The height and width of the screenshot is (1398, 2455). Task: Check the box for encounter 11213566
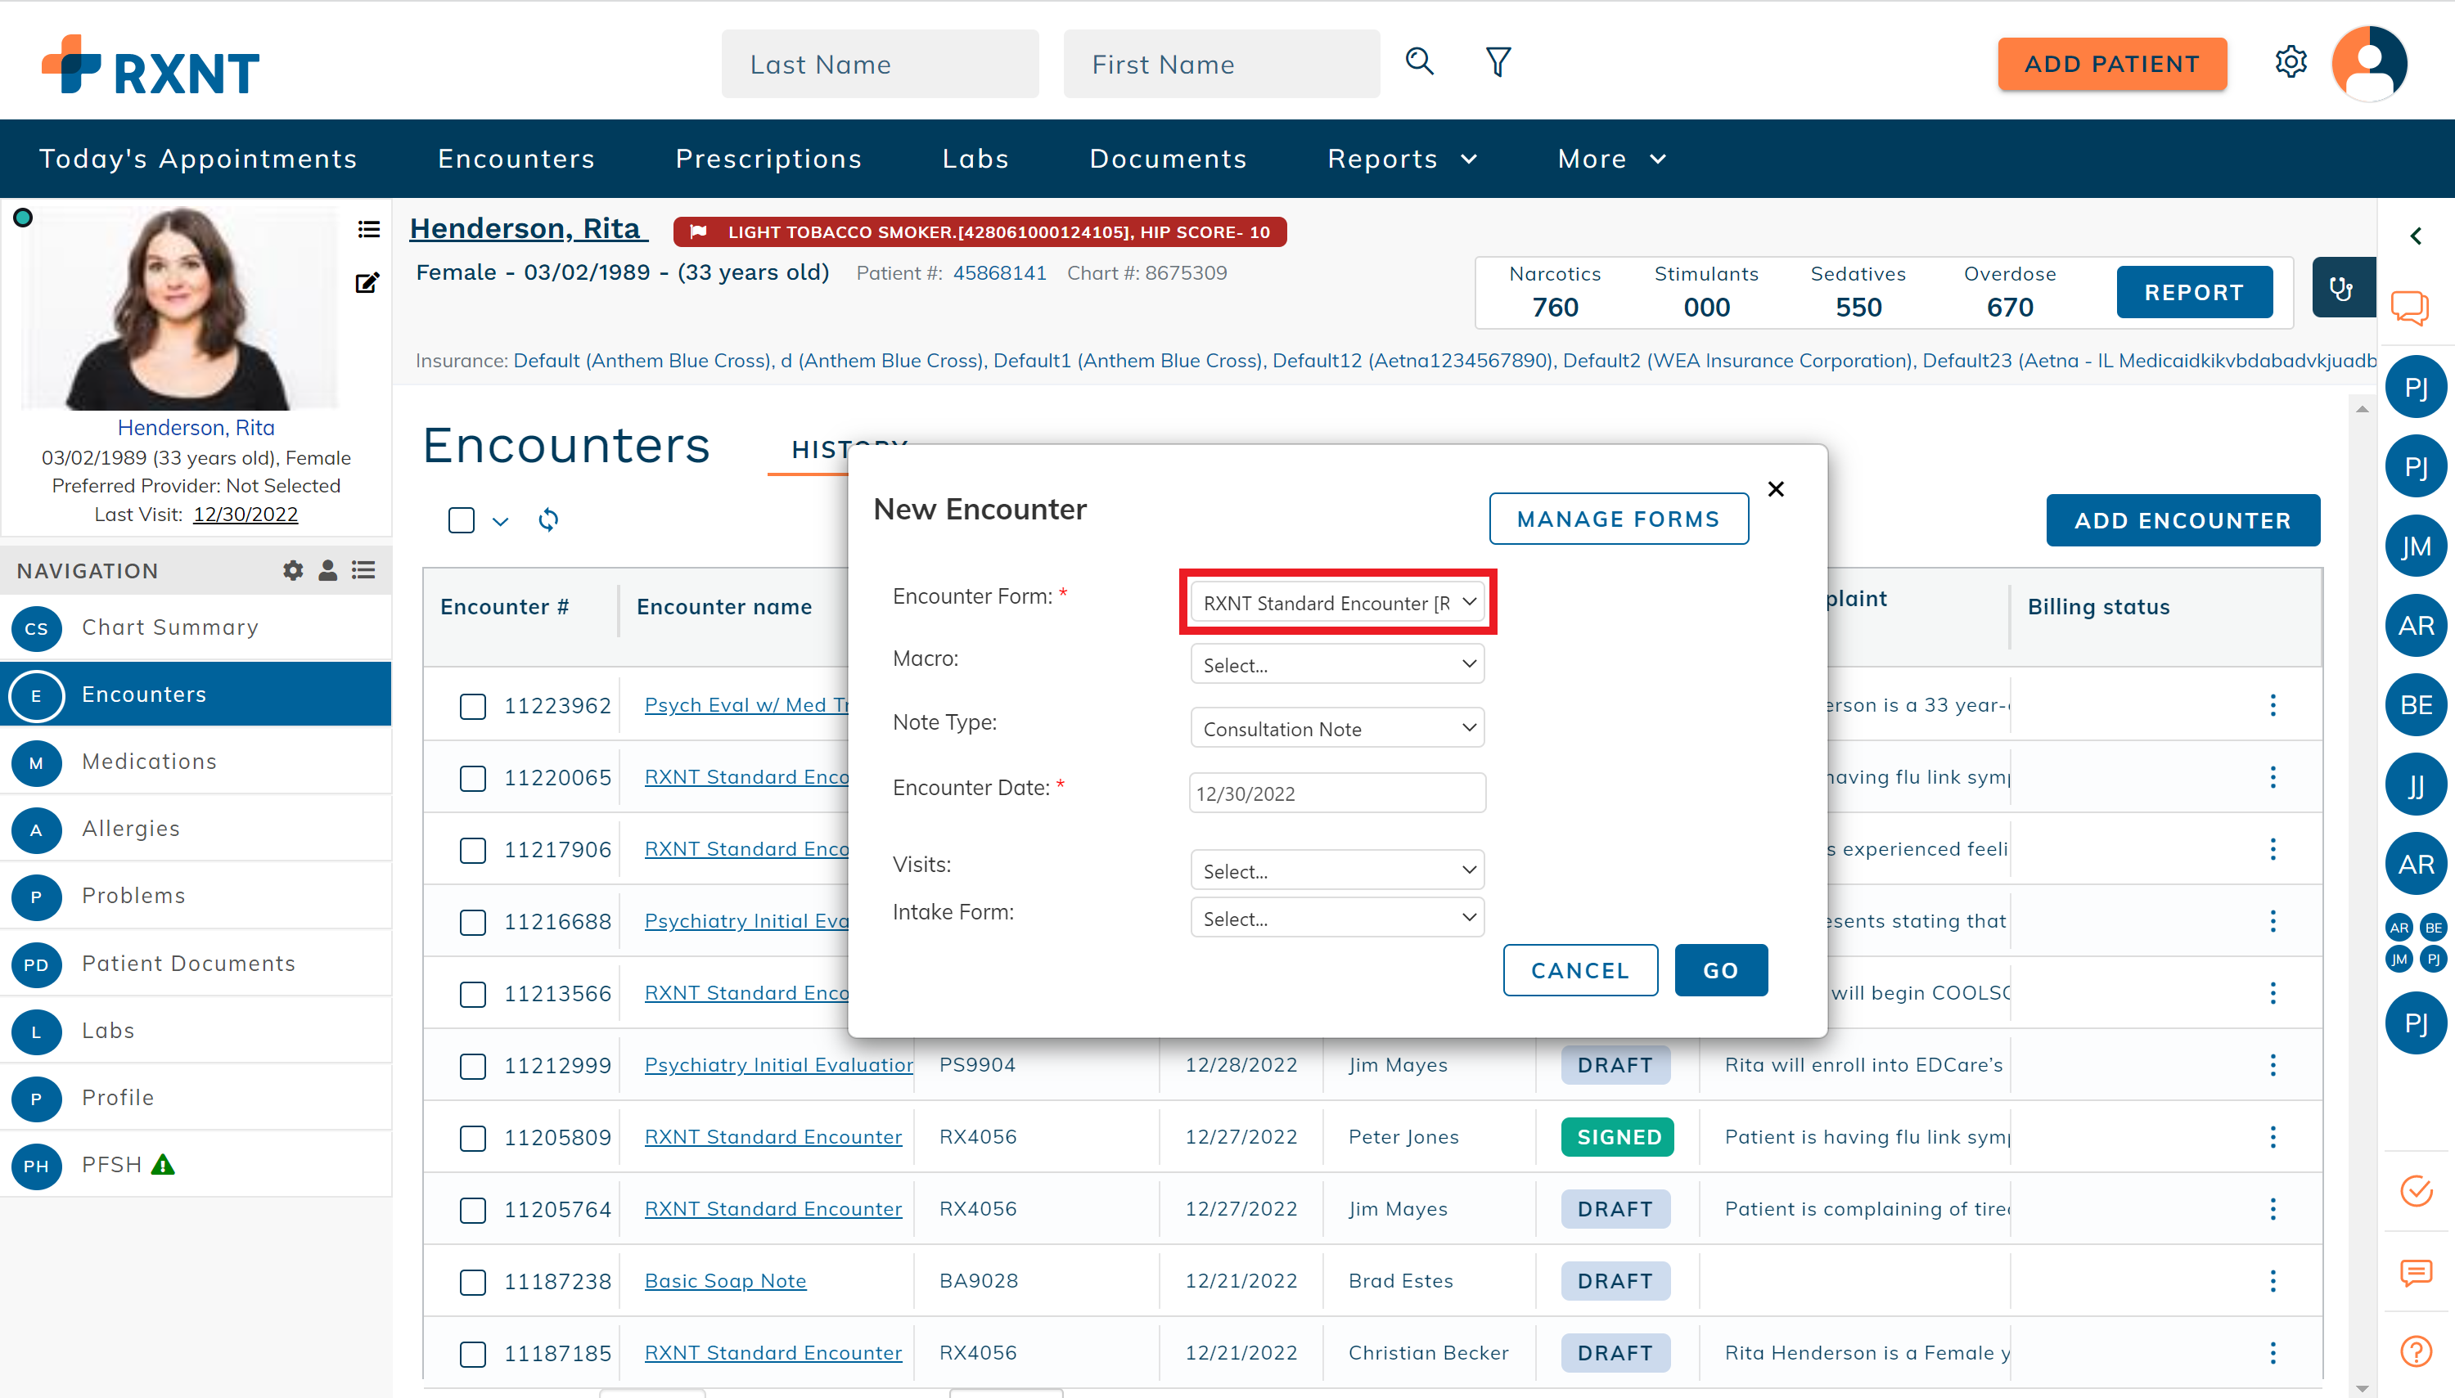tap(472, 995)
